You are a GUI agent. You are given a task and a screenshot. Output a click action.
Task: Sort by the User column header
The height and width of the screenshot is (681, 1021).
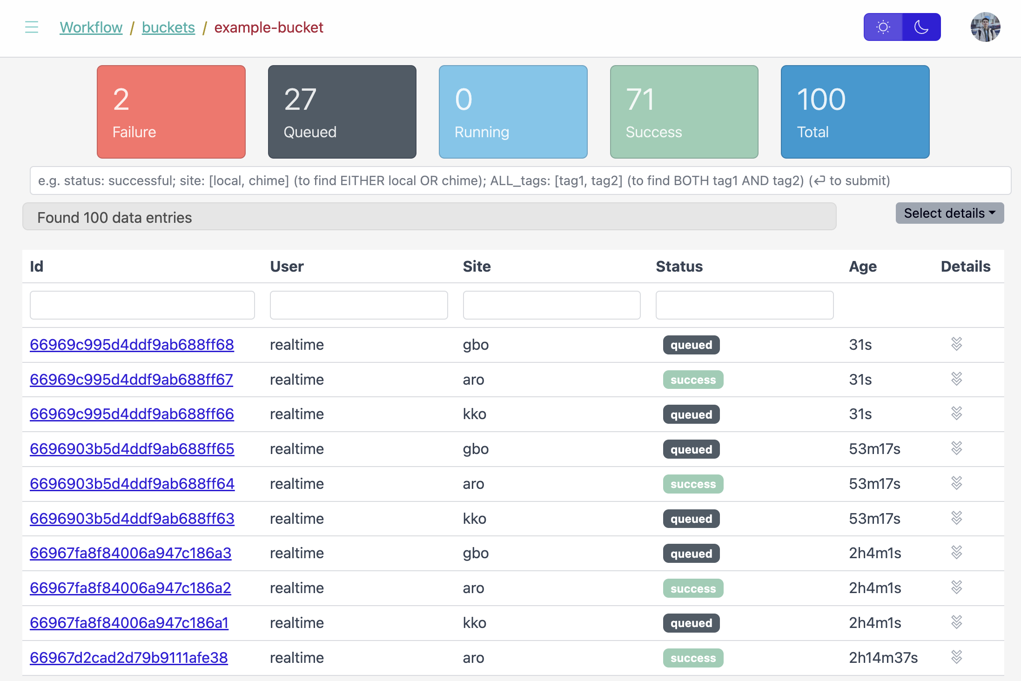287,267
